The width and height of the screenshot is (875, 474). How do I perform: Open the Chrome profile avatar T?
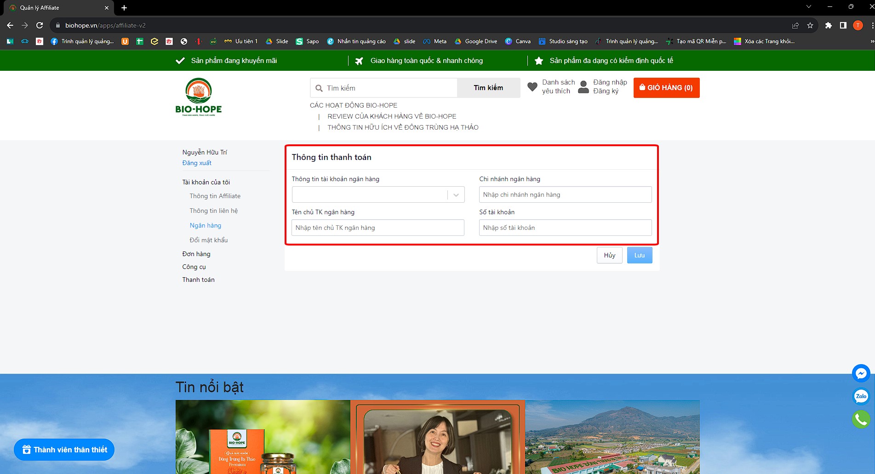click(x=858, y=25)
